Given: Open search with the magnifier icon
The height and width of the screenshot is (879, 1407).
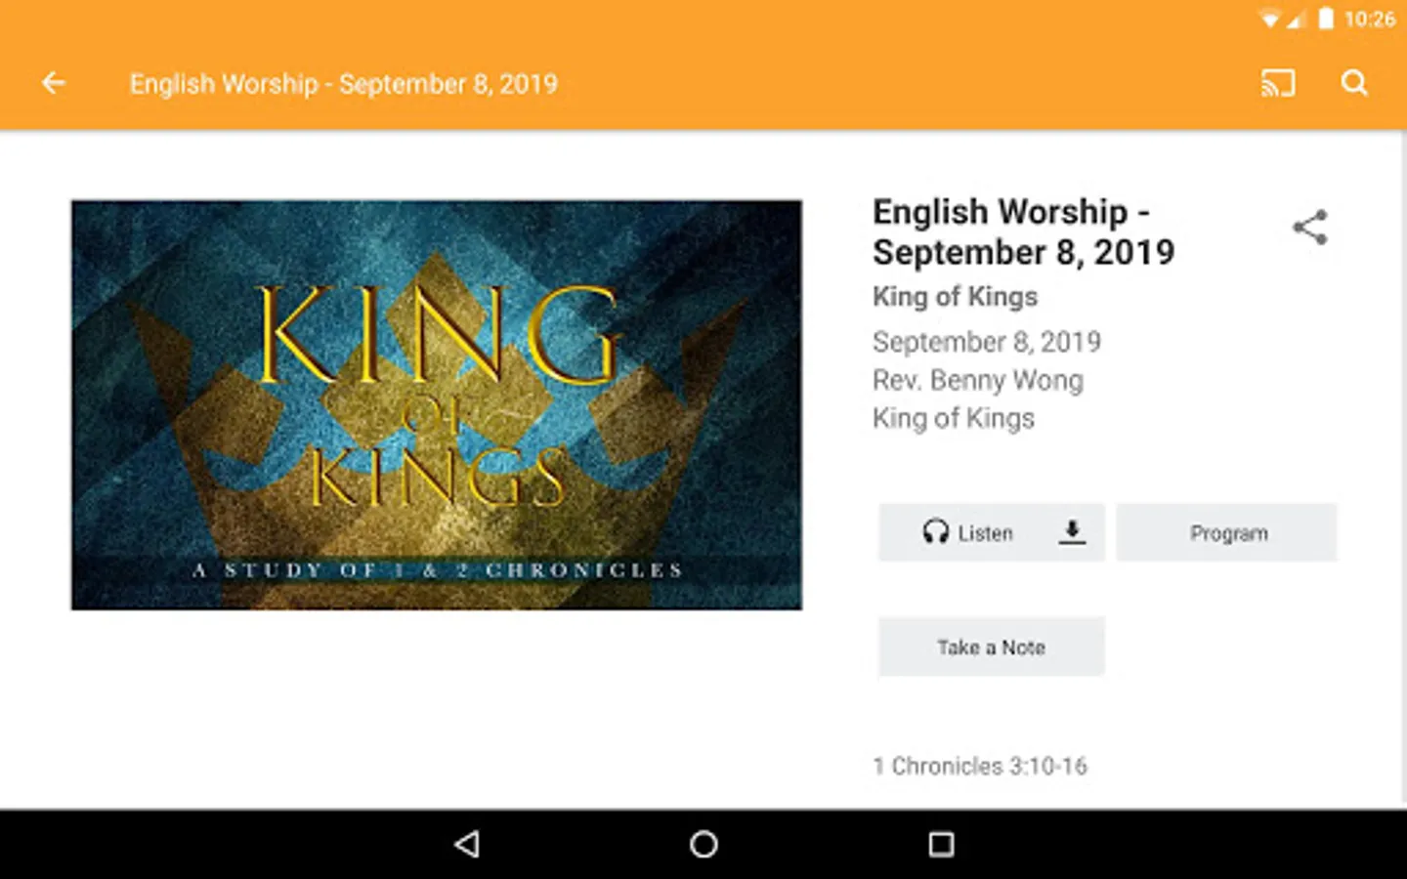Looking at the screenshot, I should [x=1354, y=83].
